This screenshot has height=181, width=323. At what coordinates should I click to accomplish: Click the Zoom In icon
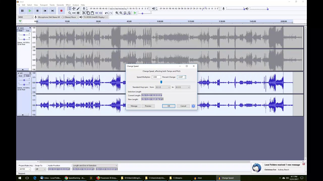point(117,13)
